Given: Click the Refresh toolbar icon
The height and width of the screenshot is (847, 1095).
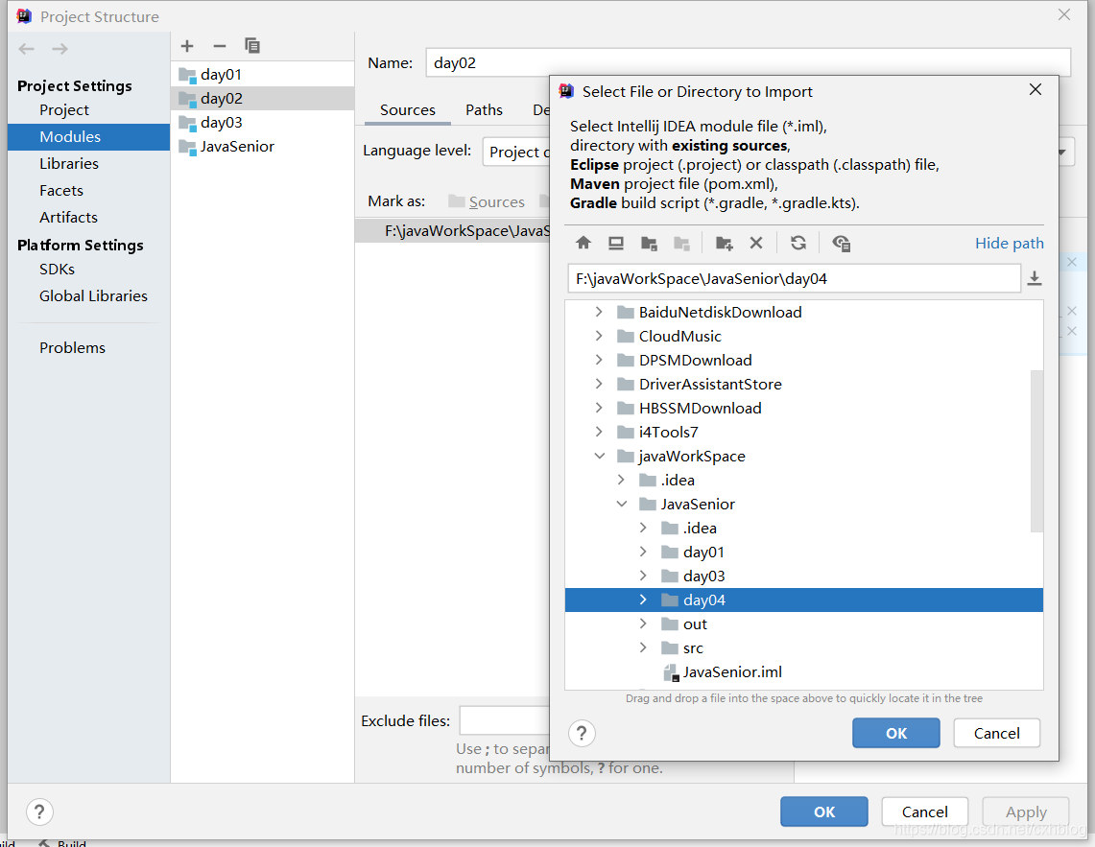Looking at the screenshot, I should pyautogui.click(x=798, y=243).
